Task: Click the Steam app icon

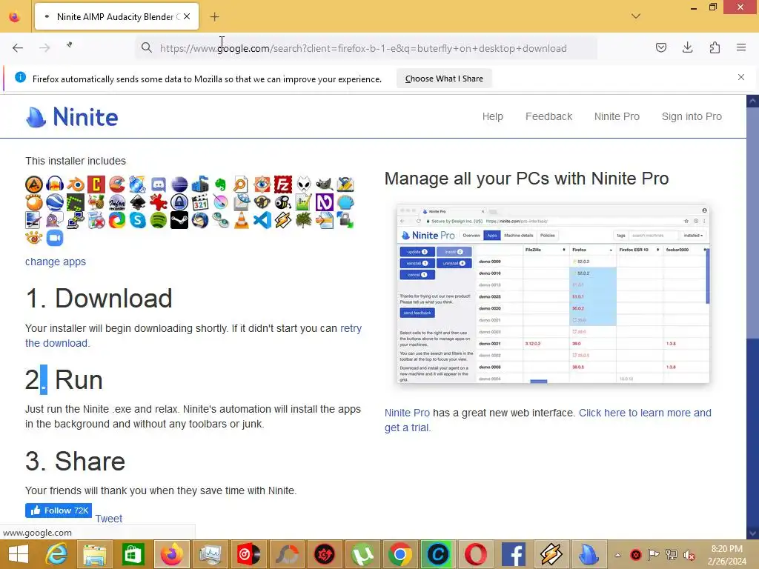Action: pyautogui.click(x=179, y=220)
